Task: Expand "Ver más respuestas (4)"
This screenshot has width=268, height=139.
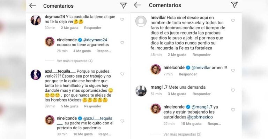Action: pyautogui.click(x=74, y=60)
